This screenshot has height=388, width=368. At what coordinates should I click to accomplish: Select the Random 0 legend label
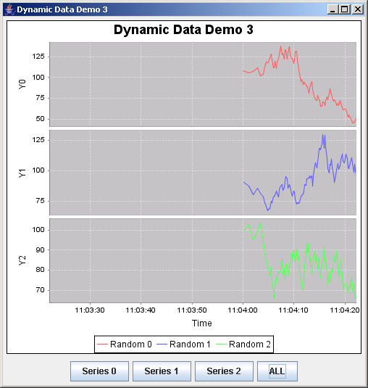tap(131, 344)
